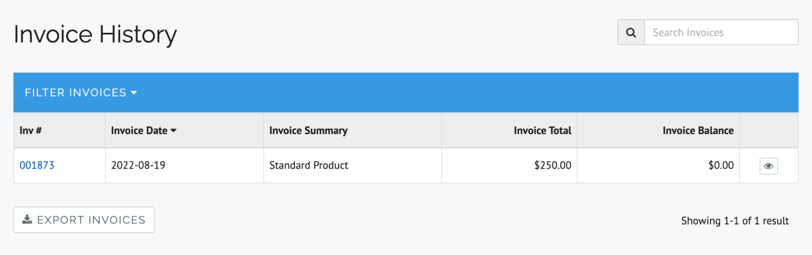Select the search icon beside Search Invoices
The width and height of the screenshot is (812, 255).
click(630, 32)
